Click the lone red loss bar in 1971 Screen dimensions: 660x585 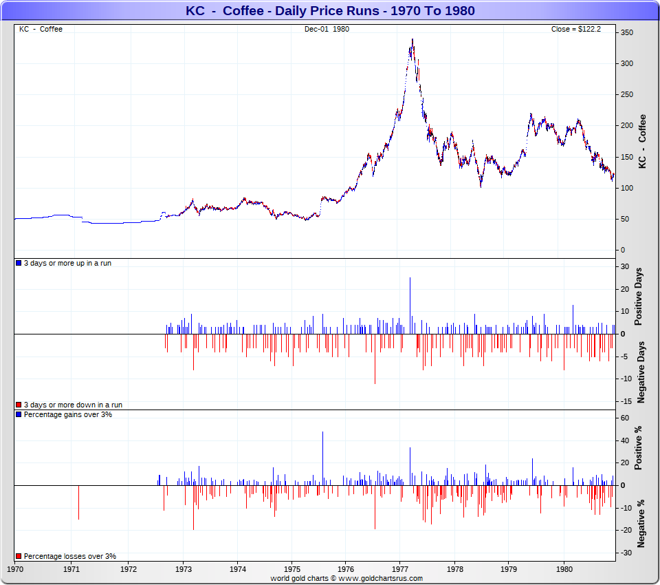78,502
